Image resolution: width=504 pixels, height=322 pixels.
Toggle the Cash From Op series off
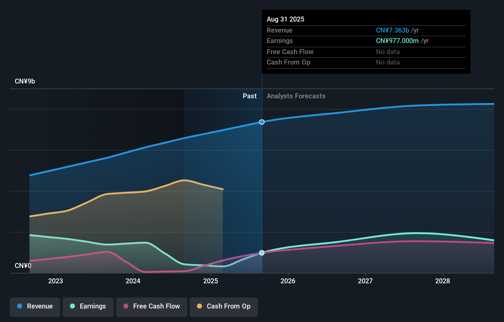point(223,306)
